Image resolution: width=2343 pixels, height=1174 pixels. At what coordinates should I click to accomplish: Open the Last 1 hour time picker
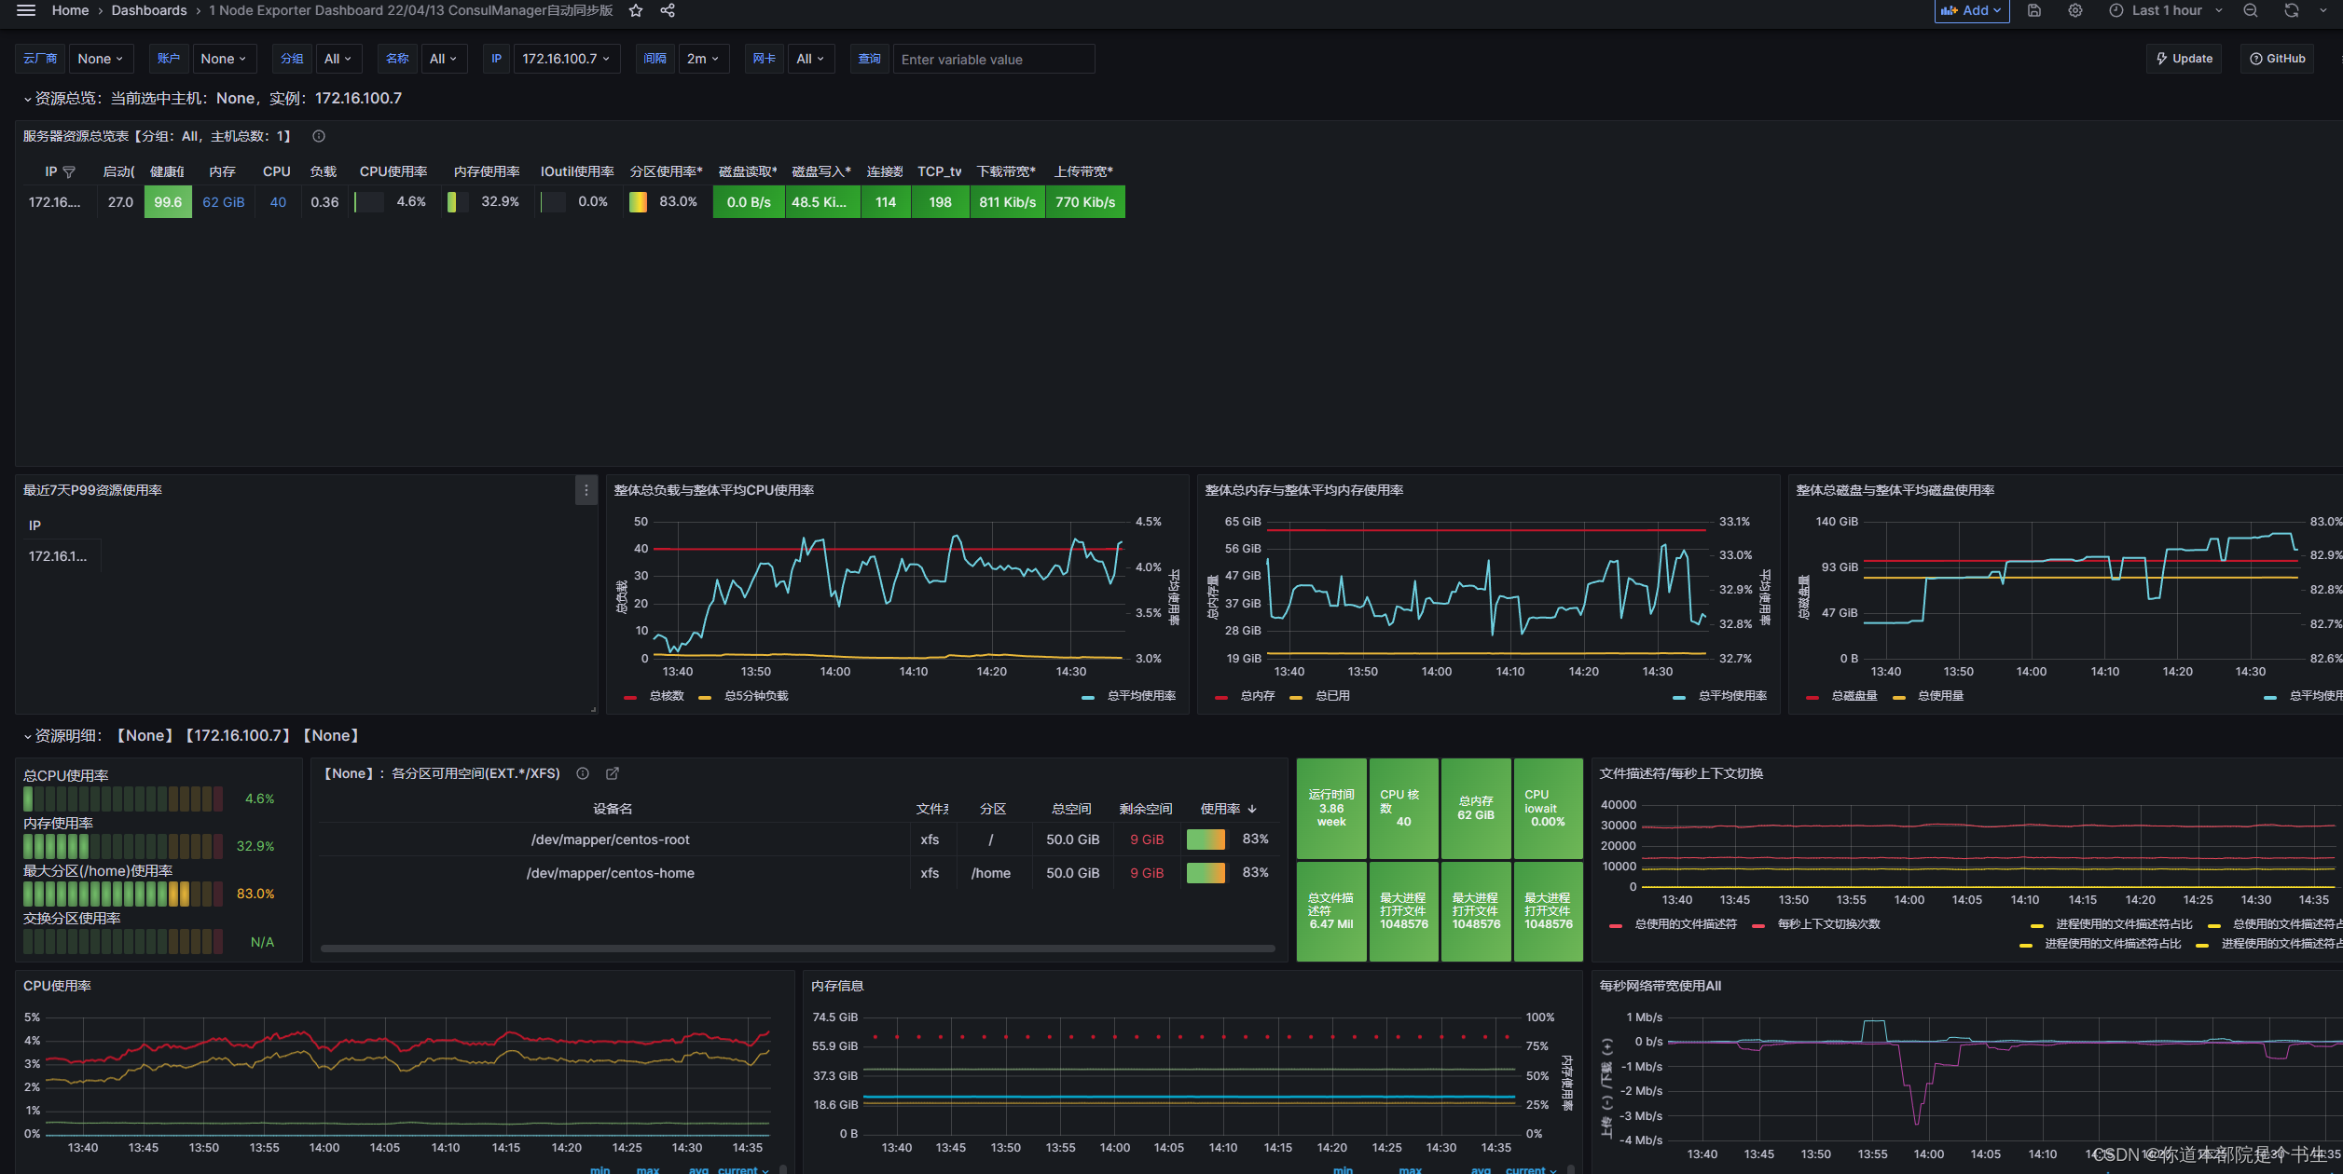coord(2166,10)
